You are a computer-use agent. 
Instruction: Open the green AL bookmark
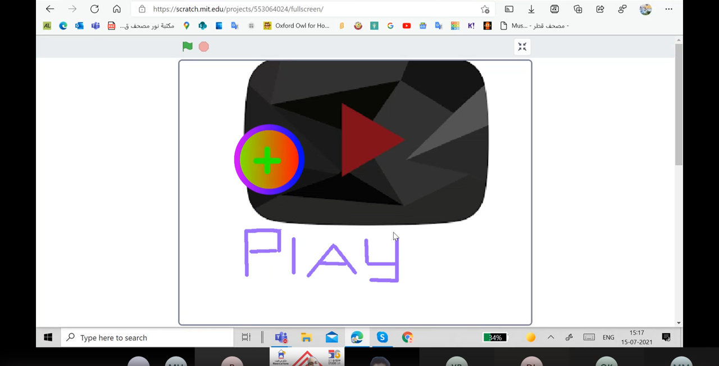coord(47,26)
